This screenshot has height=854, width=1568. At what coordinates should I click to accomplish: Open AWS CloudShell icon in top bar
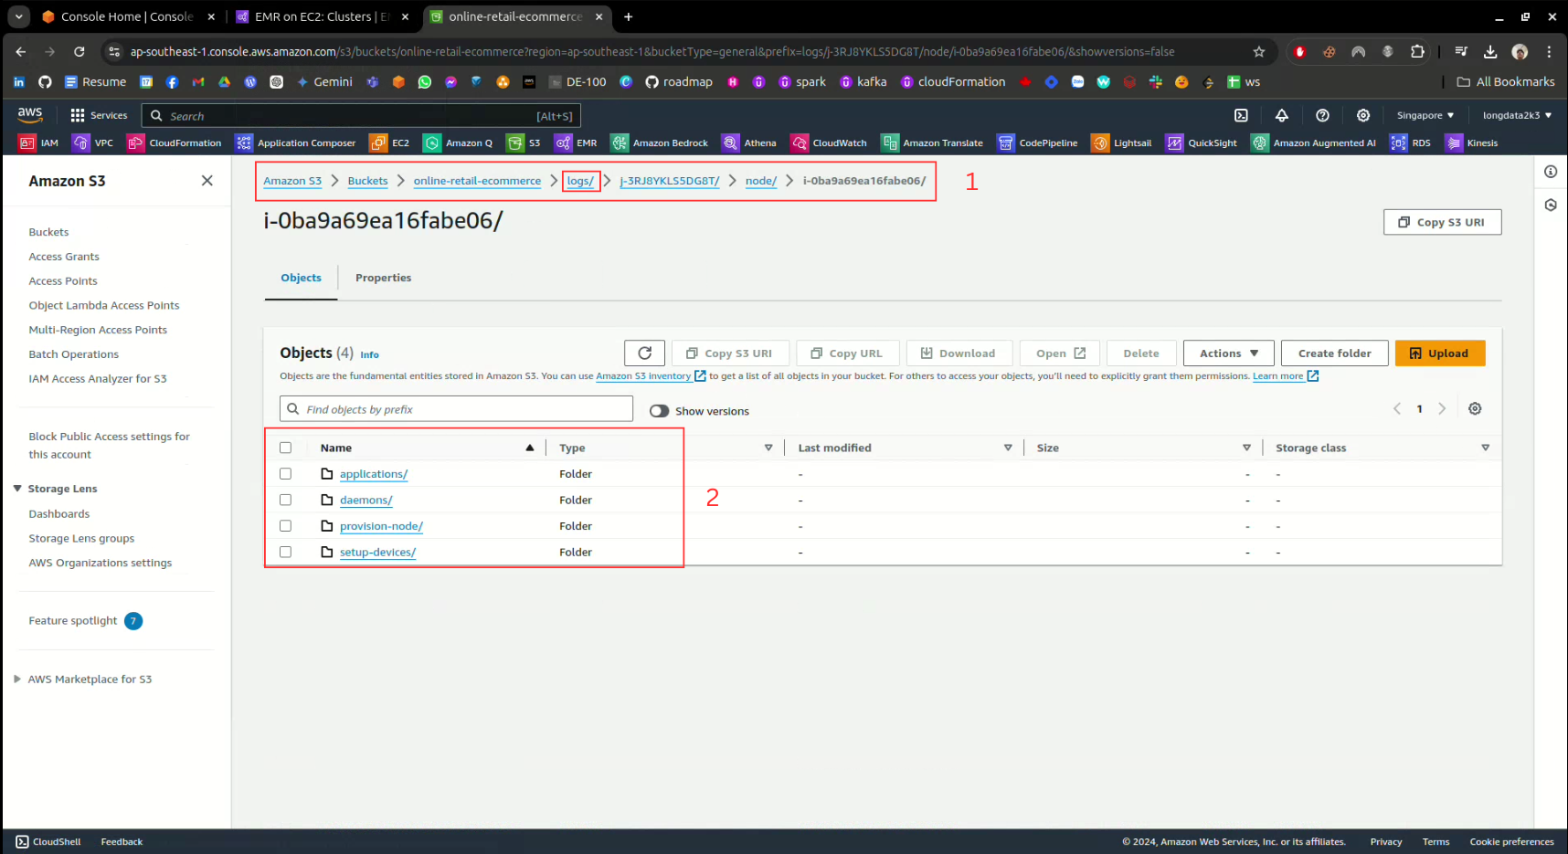(x=1241, y=116)
